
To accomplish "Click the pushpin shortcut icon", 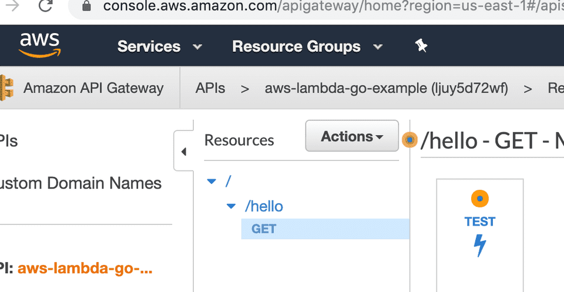I will 421,46.
